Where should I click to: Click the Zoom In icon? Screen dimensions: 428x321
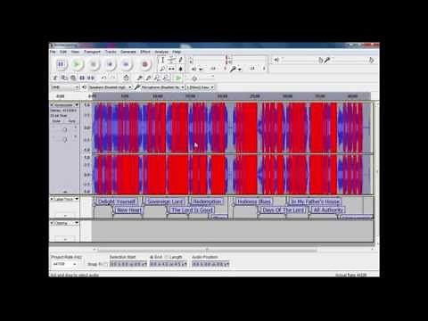139,78
